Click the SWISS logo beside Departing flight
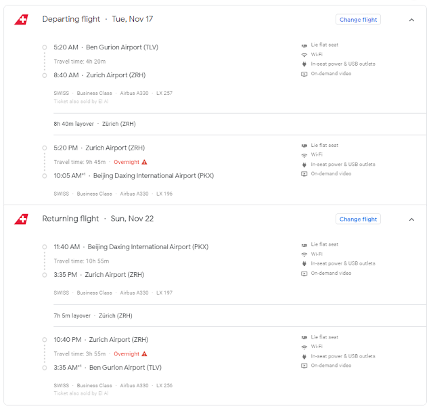 [x=21, y=20]
